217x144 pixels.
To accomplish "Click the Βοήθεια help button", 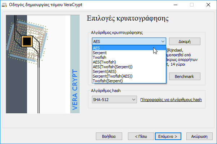I will pyautogui.click(x=109, y=136).
